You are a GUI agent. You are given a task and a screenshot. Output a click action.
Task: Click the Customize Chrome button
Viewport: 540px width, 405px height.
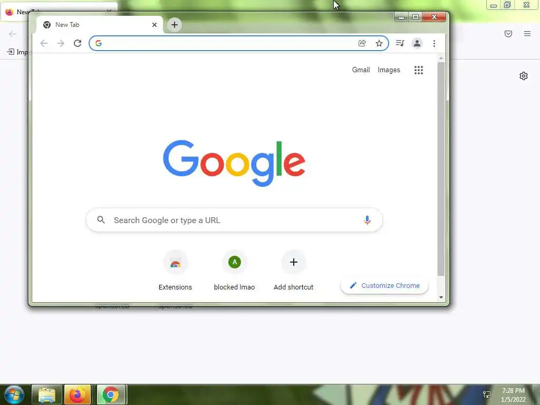pos(384,285)
